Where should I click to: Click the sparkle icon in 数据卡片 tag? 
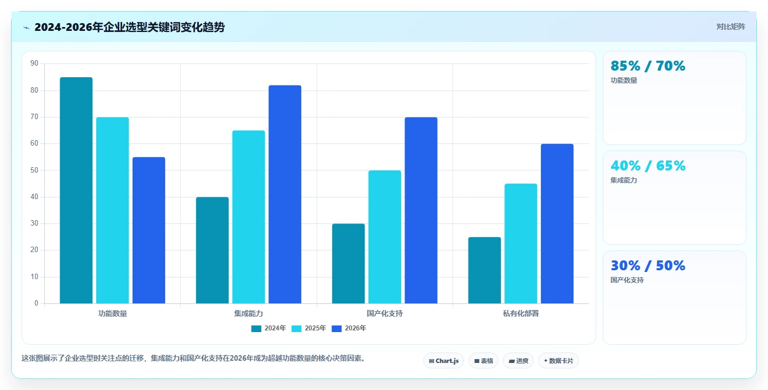[545, 361]
